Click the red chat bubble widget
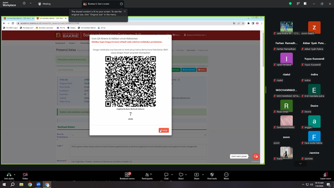The height and width of the screenshot is (188, 334). pyautogui.click(x=256, y=156)
